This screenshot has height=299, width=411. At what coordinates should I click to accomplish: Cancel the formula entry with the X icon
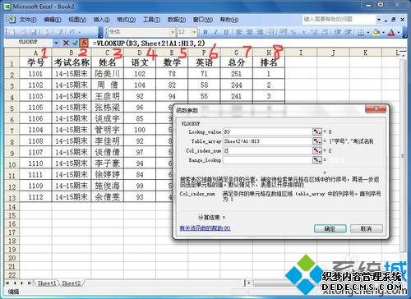tap(66, 43)
